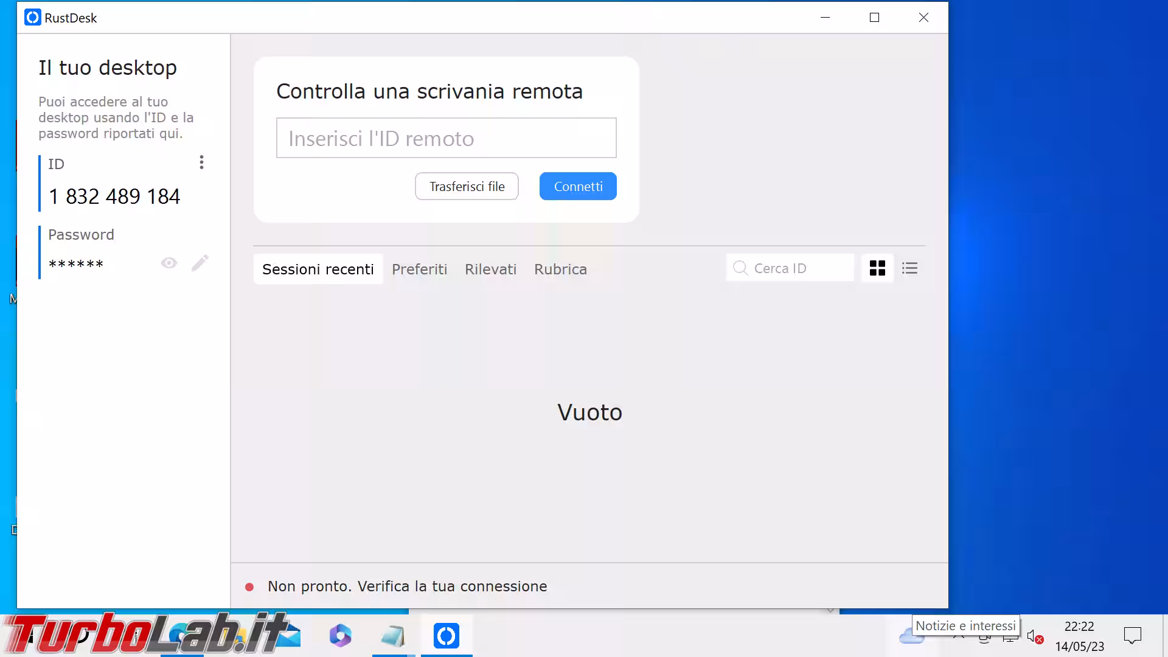Click the RustDesk icon on the taskbar
This screenshot has width=1168, height=657.
[447, 635]
